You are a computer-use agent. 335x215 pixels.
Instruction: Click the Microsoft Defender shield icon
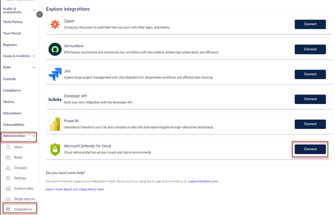[x=54, y=149]
